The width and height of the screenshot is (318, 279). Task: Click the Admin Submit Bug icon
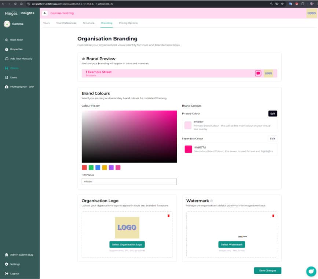6,254
